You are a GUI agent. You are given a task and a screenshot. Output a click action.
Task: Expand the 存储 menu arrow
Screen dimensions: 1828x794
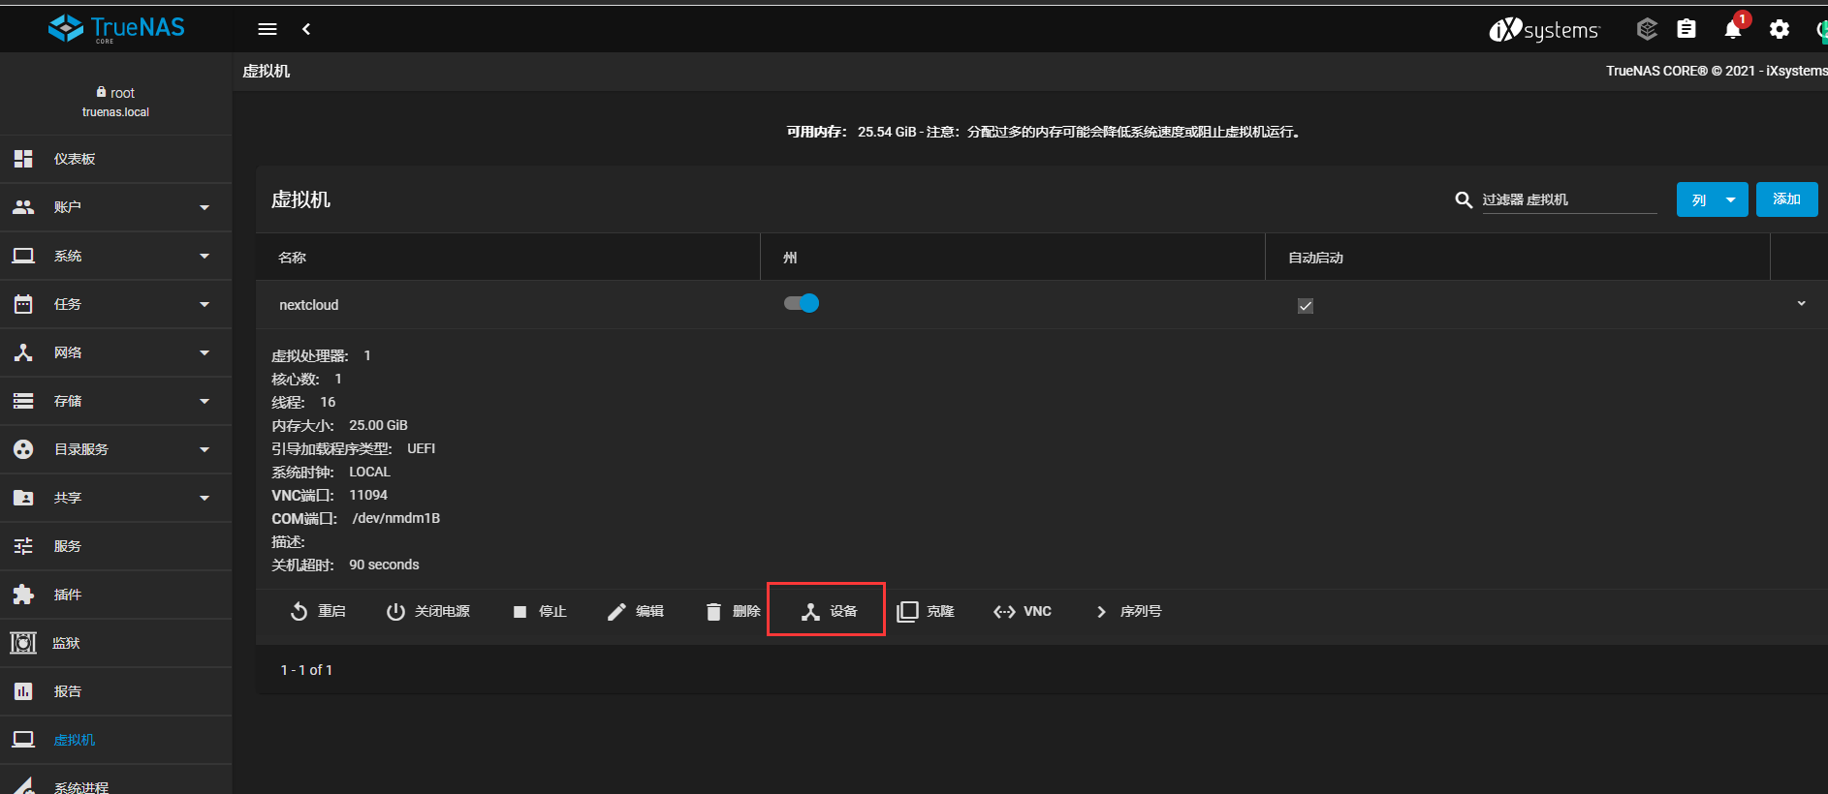[x=205, y=401]
